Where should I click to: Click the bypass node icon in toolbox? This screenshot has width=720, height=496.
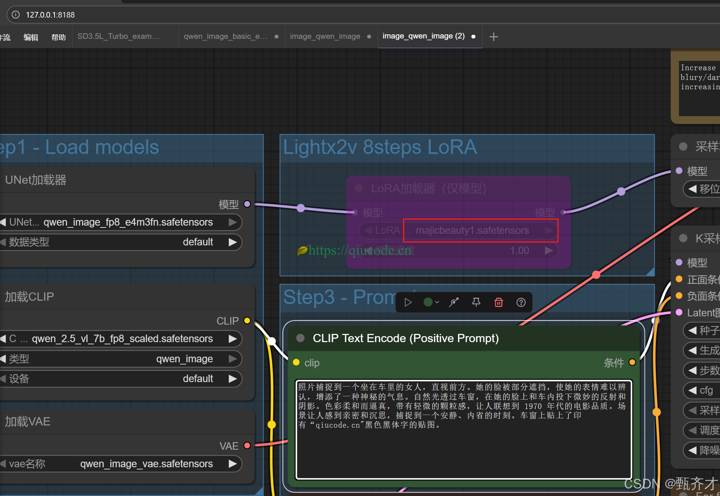pos(454,302)
